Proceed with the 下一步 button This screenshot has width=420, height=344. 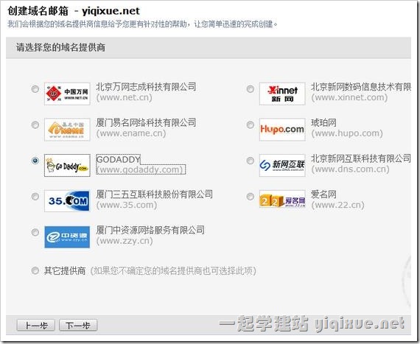coord(78,326)
